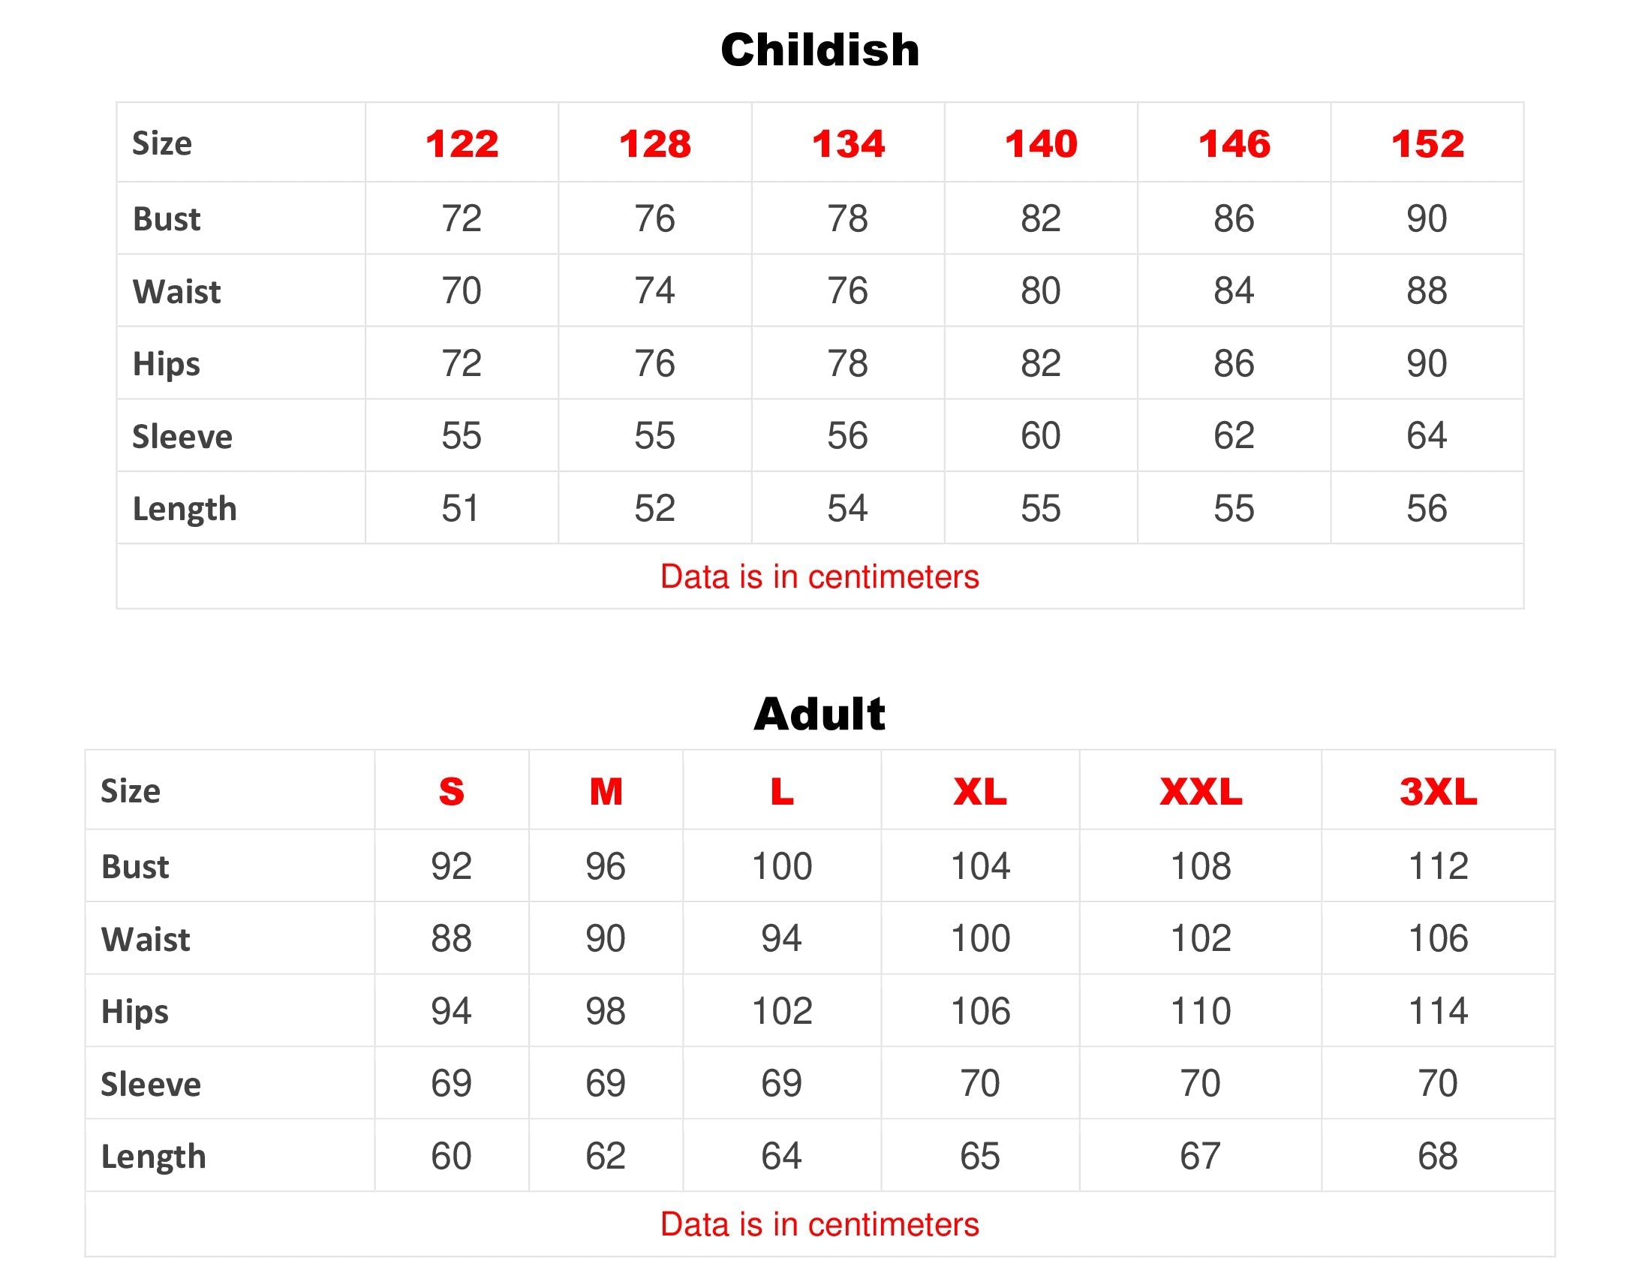Select the Hips value 110 for XXL
Image resolution: width=1651 pixels, height=1276 pixels.
(1201, 1012)
